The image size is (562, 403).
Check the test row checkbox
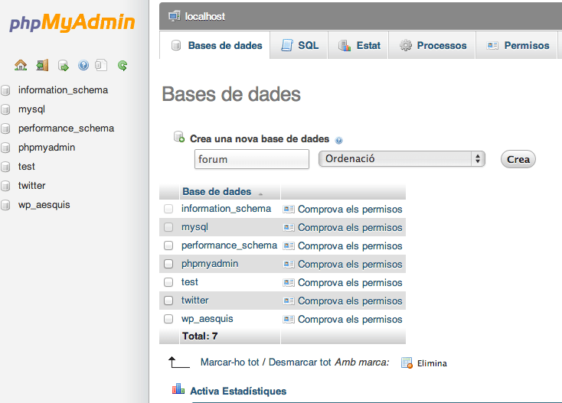coord(168,282)
